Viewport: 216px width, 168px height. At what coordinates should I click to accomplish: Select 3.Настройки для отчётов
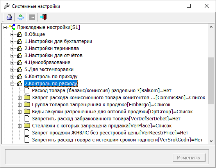click(x=54, y=55)
